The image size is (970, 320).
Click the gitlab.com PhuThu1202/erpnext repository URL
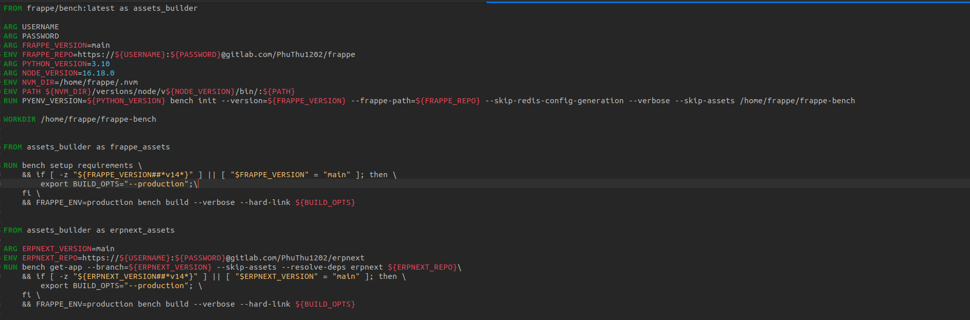coord(295,258)
